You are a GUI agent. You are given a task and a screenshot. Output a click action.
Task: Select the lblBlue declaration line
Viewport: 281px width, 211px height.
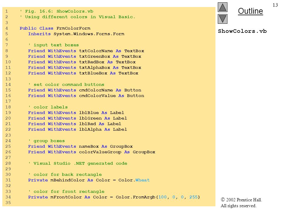pos(76,113)
